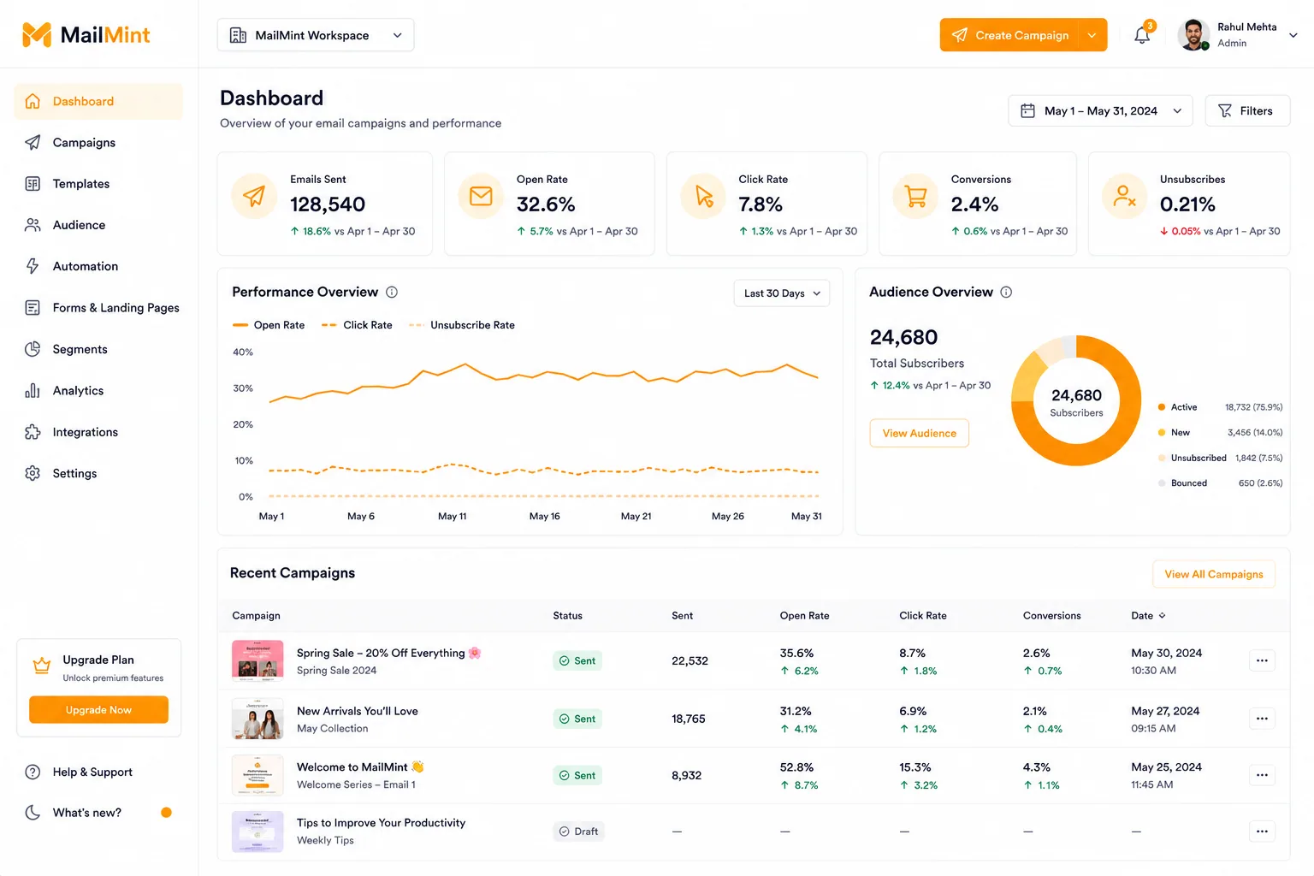The height and width of the screenshot is (876, 1314).
Task: Open What's new? in the sidebar
Action: click(98, 813)
